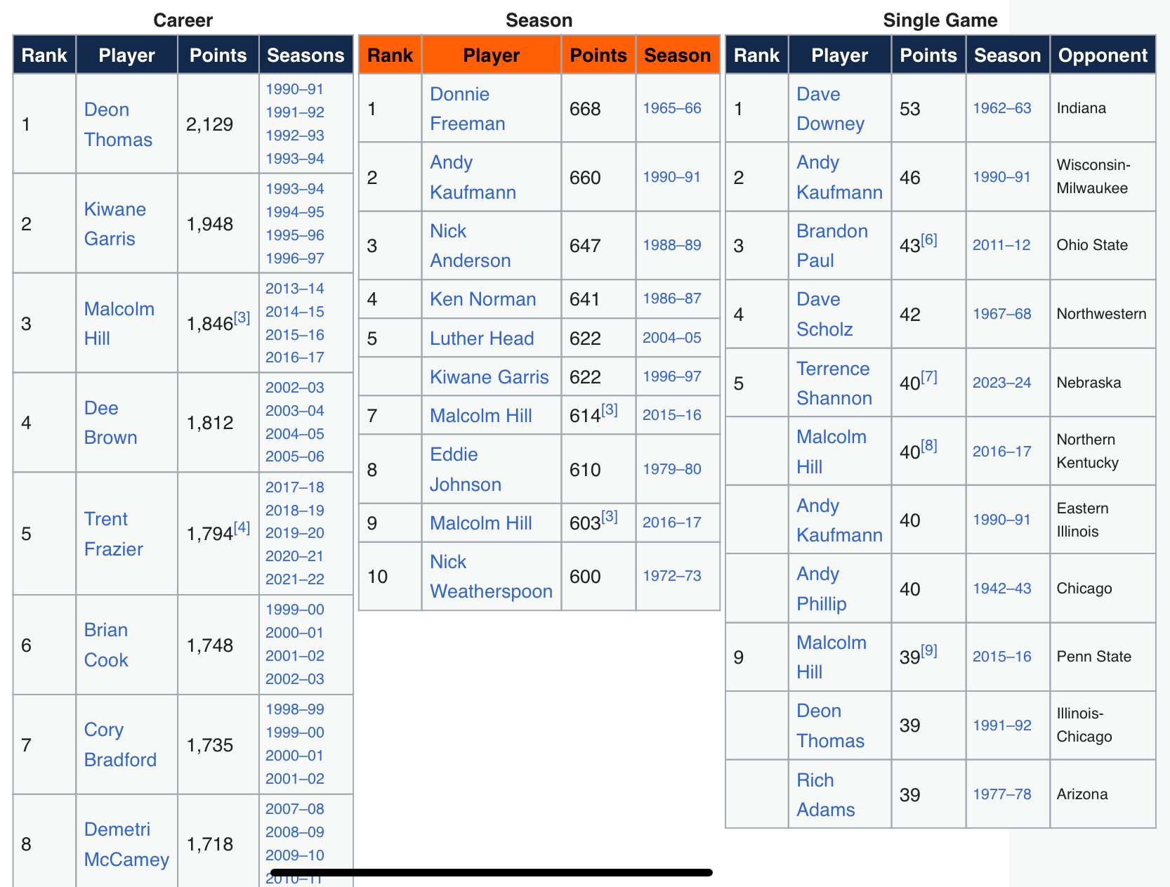Open footnote [7] beside Terrence Shannon's points
Viewport: 1170px width, 887px height.
pos(928,377)
